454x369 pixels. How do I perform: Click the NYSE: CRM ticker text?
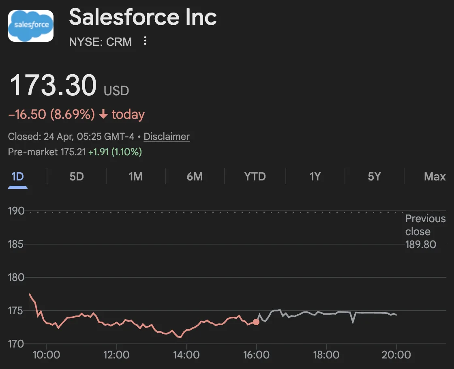[x=101, y=42]
